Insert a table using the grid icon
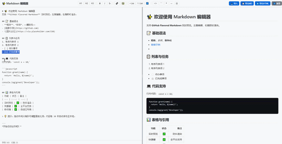Screen dimensions: 282x144 coord(177,3)
